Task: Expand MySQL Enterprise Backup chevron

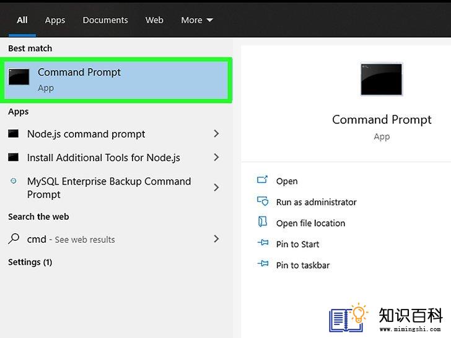Action: pyautogui.click(x=216, y=188)
